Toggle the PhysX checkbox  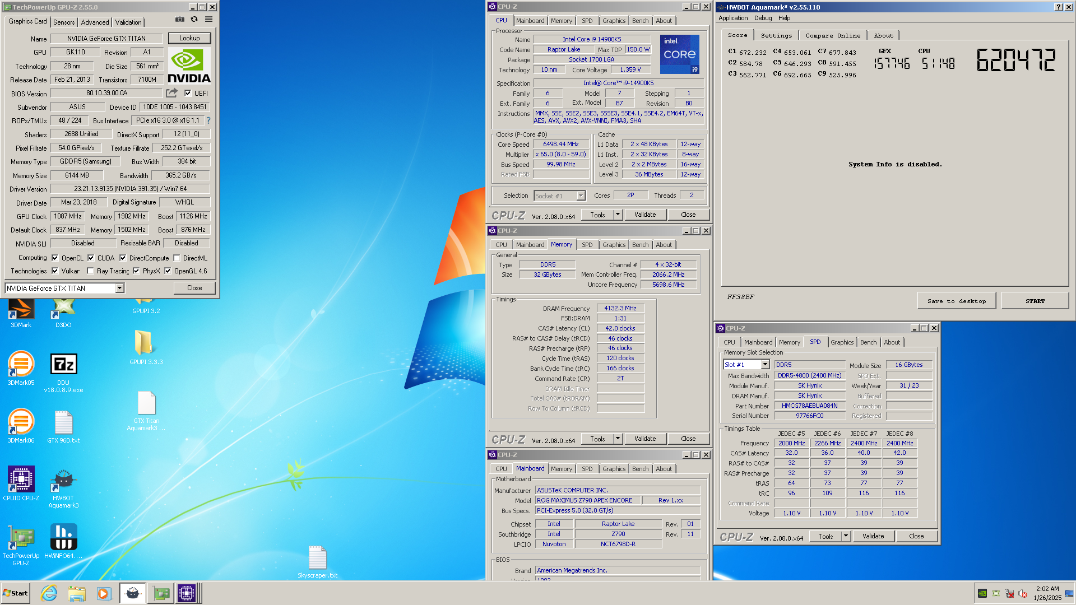coord(136,271)
